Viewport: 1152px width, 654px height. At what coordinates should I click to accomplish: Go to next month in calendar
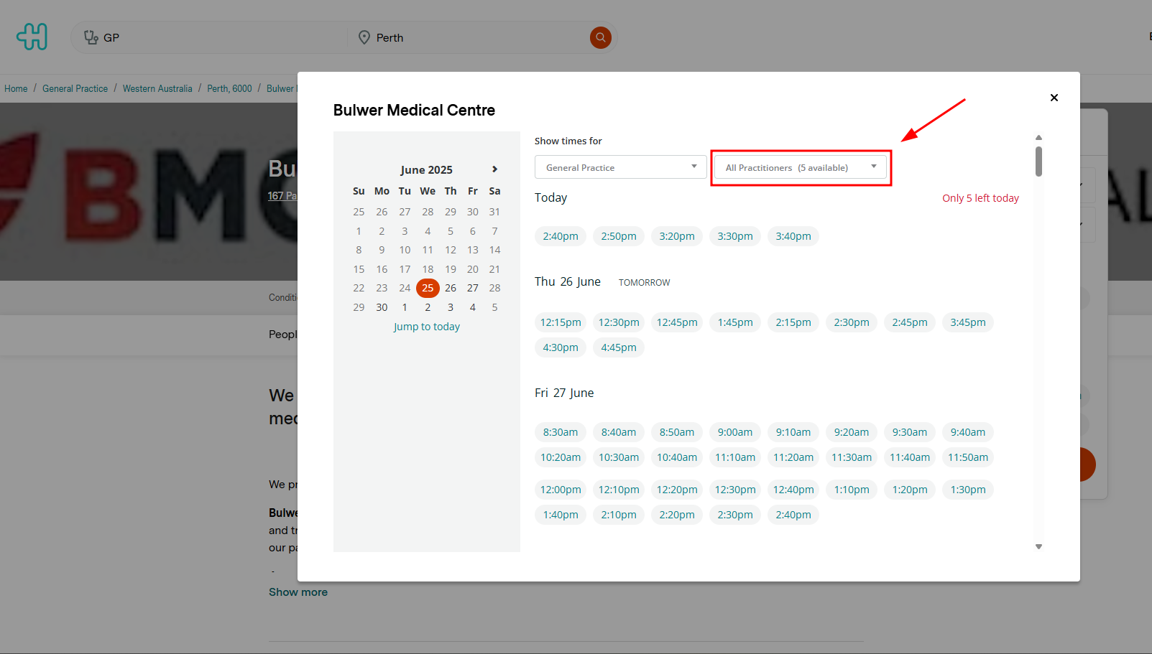pos(494,169)
